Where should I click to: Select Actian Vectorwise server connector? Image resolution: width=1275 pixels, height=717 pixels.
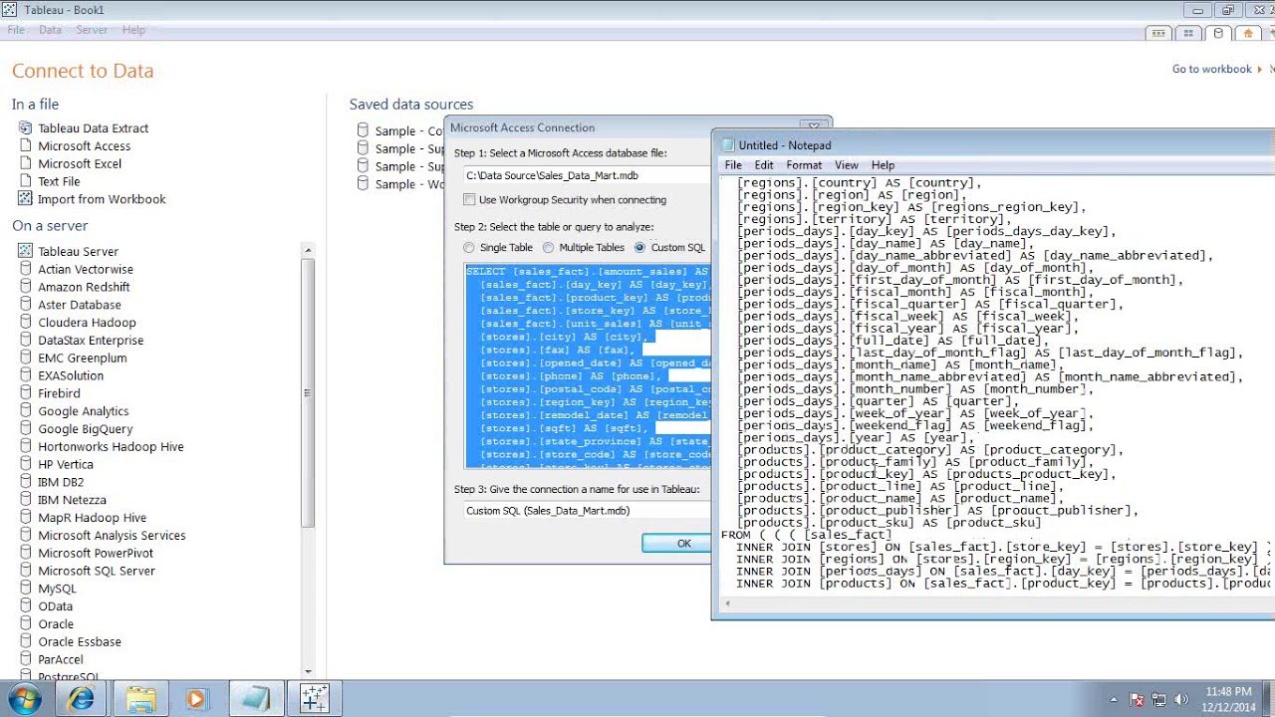86,270
